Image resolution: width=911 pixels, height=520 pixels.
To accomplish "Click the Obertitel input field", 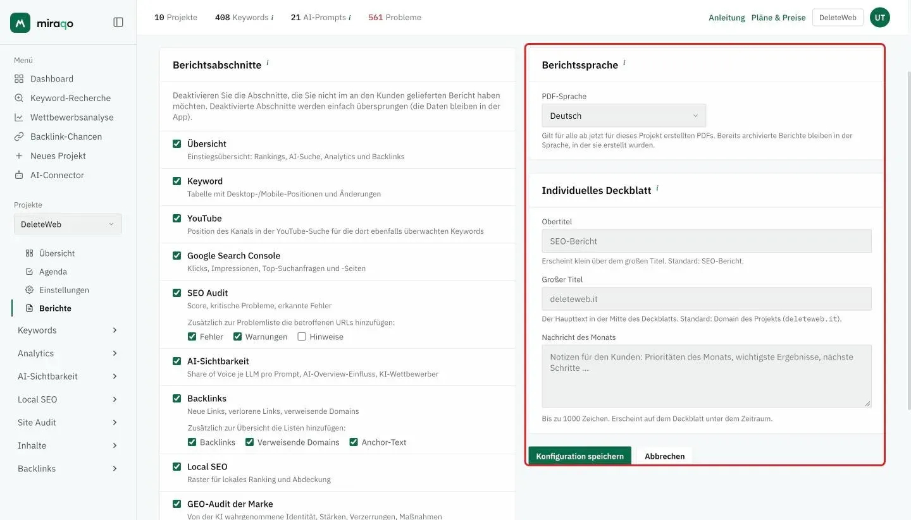I will click(707, 241).
